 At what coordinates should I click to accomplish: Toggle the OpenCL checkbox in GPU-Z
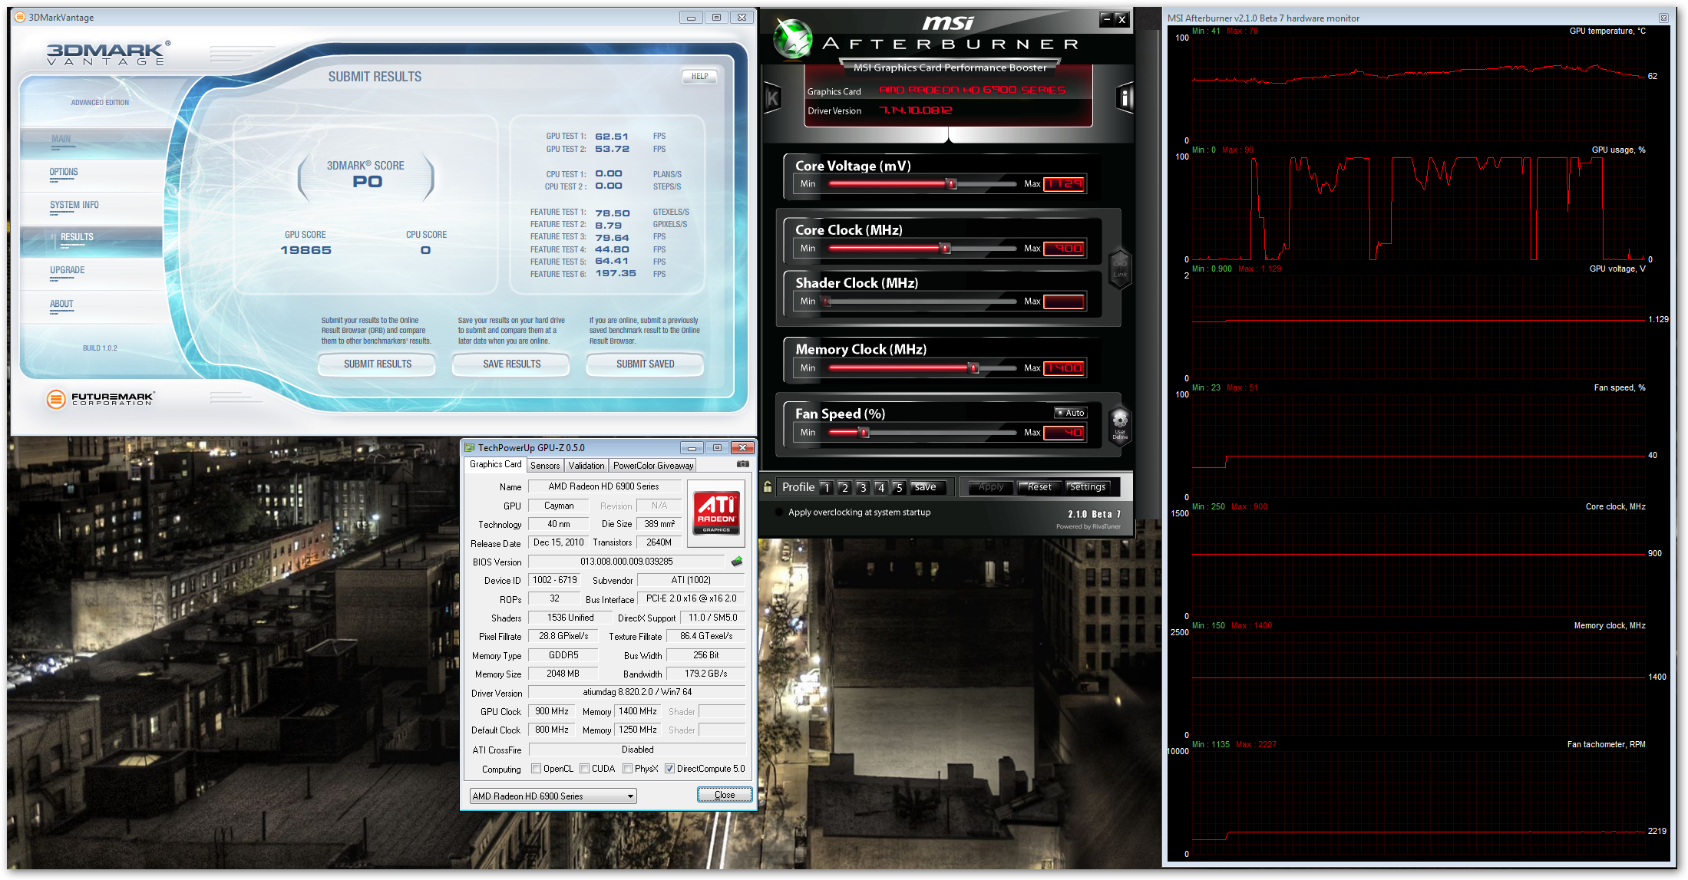pos(537,768)
